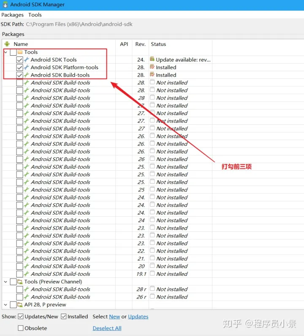Enable the Obsolete show filter
304x336 pixels.
tap(21, 328)
